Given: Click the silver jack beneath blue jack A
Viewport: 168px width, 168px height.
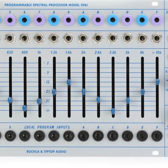Looking at the screenshot, I should (83, 38).
